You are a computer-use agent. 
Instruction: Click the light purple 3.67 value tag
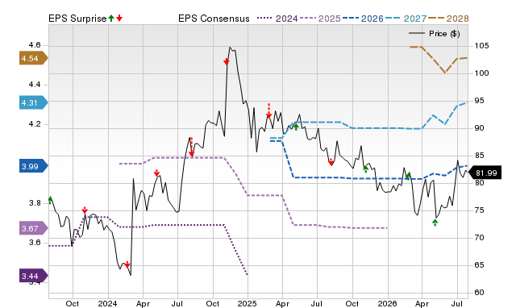click(34, 228)
